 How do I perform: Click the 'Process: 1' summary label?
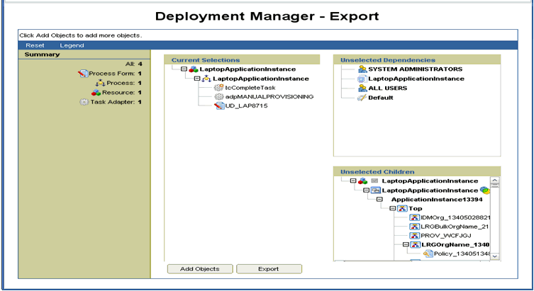tap(124, 83)
